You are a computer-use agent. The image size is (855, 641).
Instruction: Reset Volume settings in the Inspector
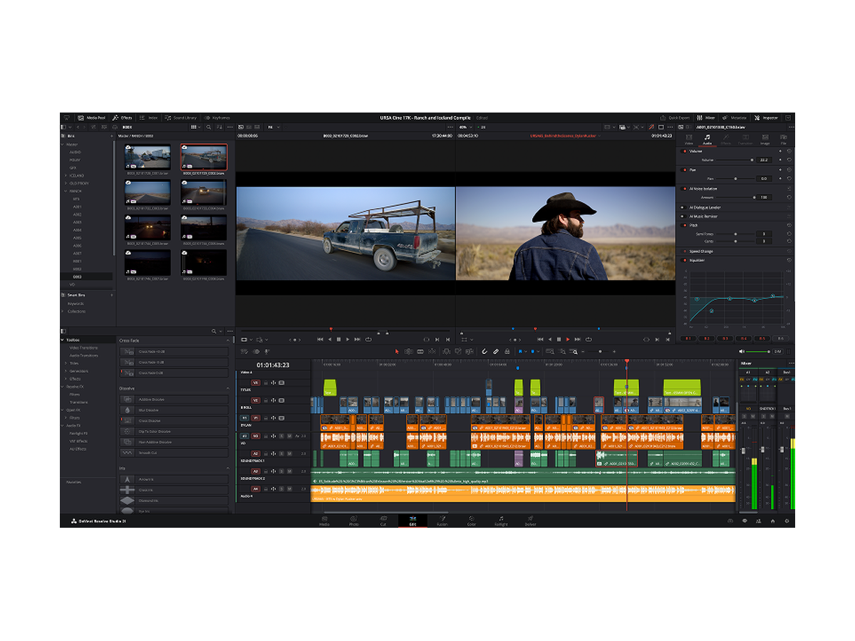pyautogui.click(x=789, y=151)
